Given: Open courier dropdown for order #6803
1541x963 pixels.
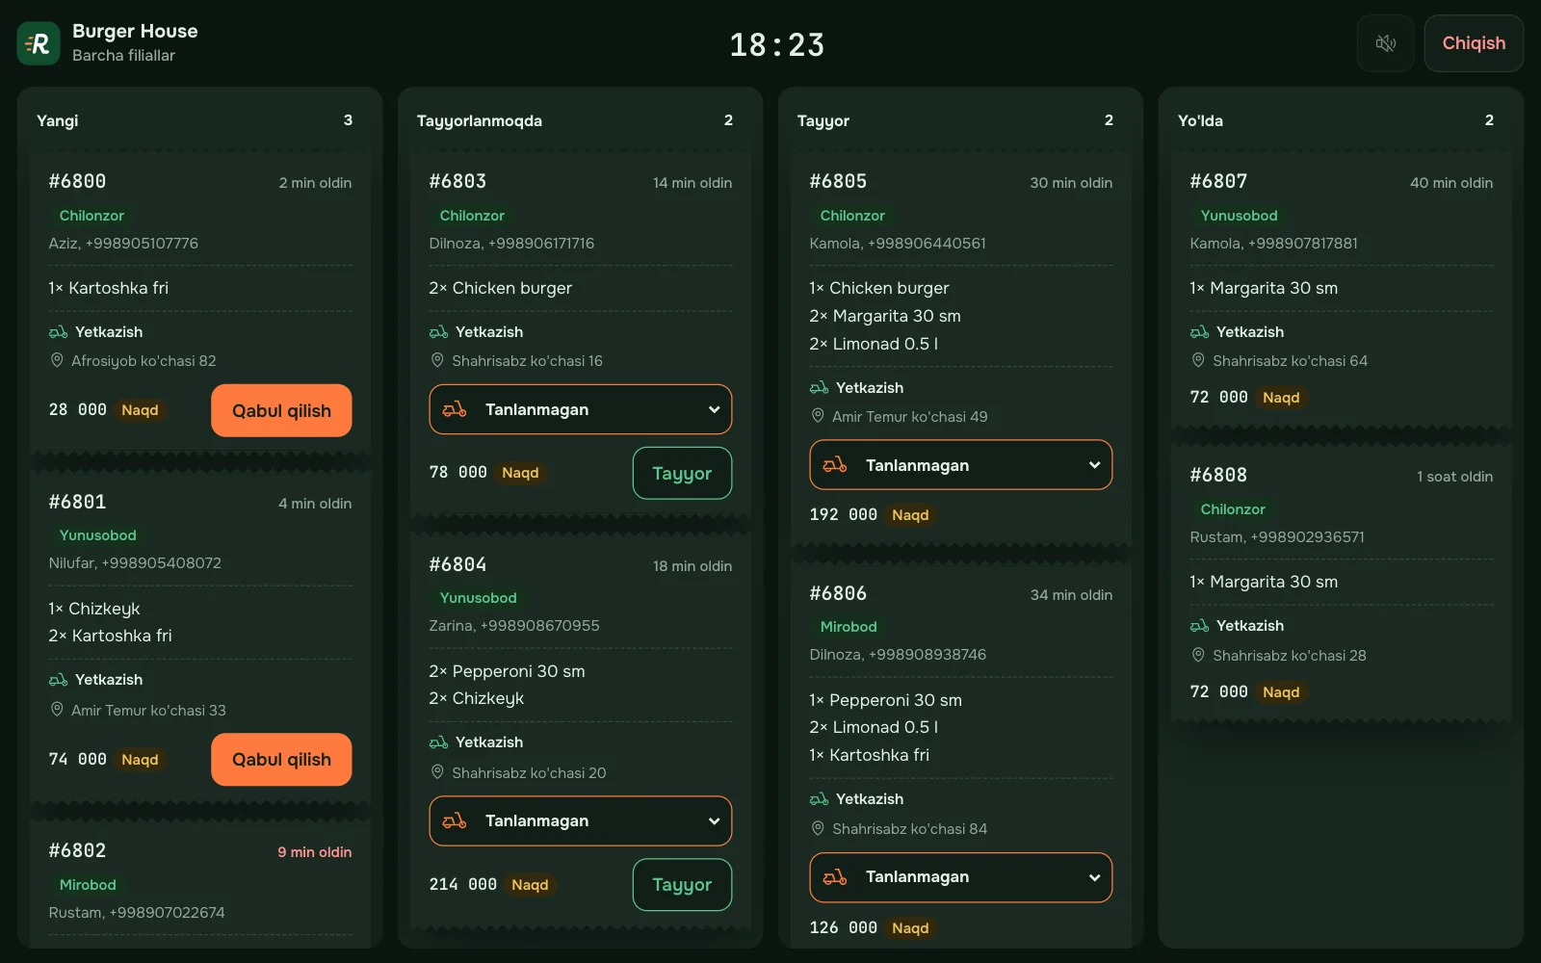Looking at the screenshot, I should coord(581,409).
